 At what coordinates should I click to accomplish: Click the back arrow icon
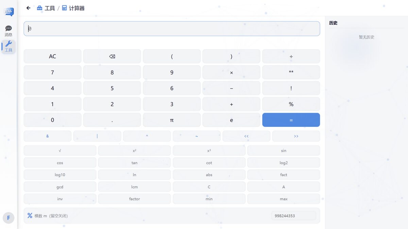pos(29,8)
